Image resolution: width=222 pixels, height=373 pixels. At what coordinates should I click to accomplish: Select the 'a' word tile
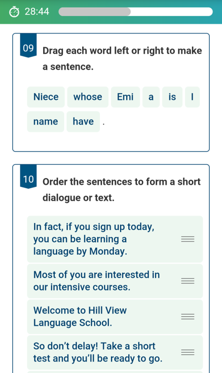point(151,97)
